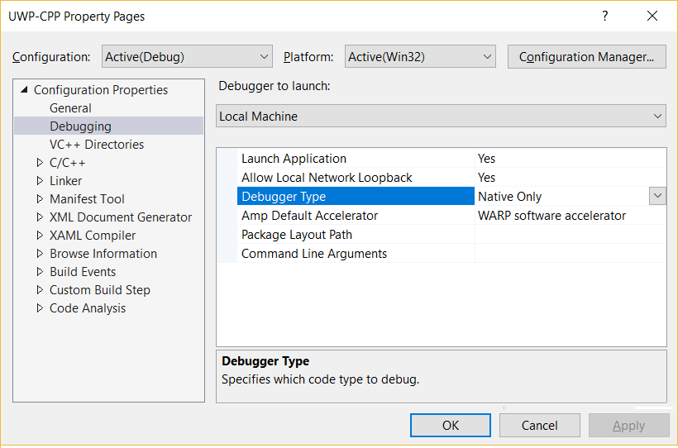This screenshot has width=678, height=448.
Task: Open the Debugger to launch dropdown
Action: pyautogui.click(x=441, y=116)
